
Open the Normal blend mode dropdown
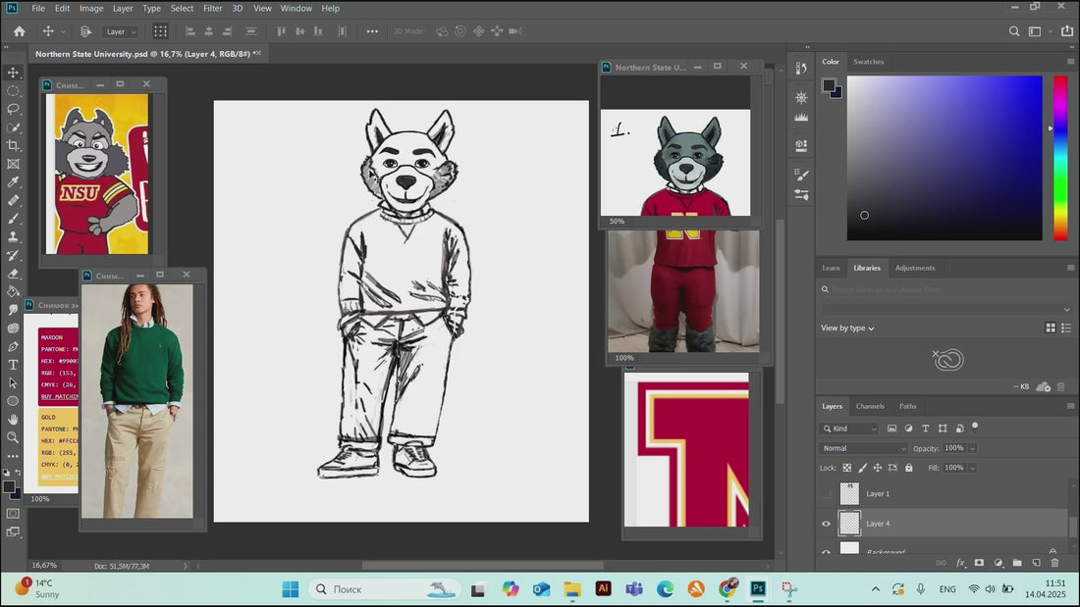pos(863,448)
